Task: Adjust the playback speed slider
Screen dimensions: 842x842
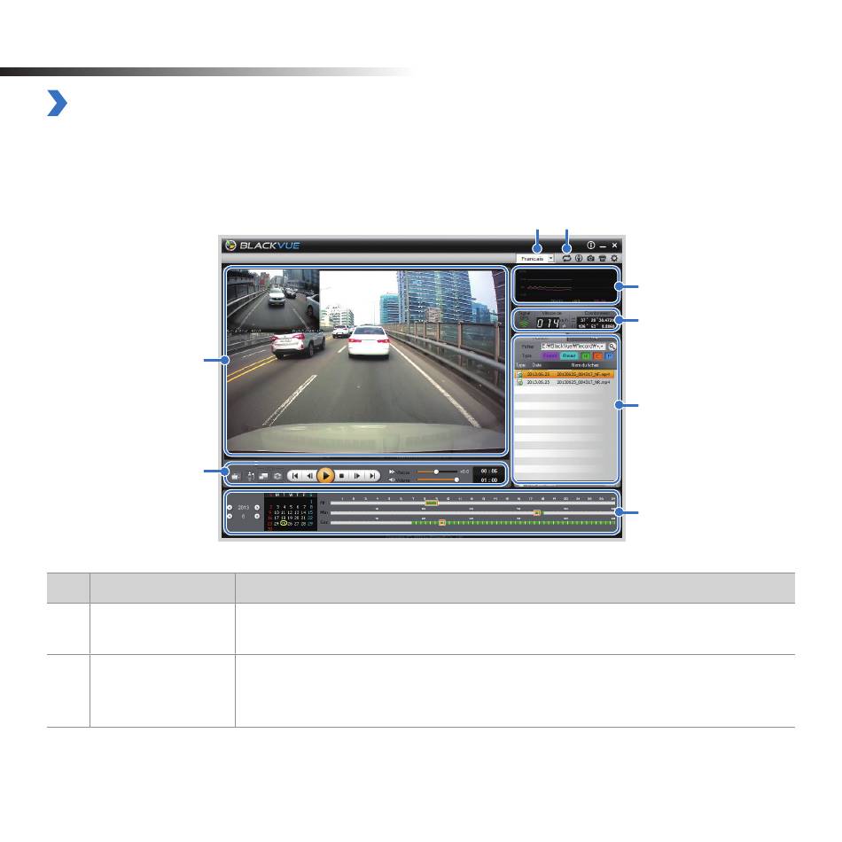Action: [x=436, y=472]
